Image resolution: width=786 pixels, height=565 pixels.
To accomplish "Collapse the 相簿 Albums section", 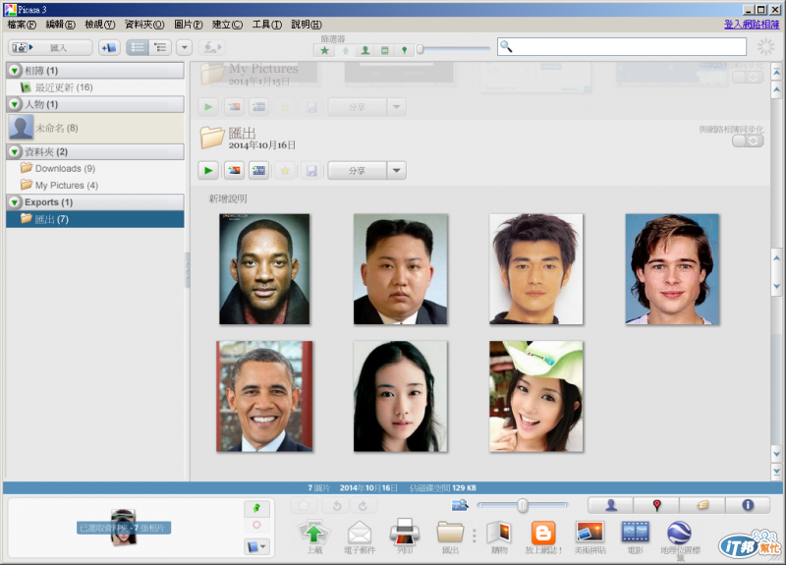I will click(15, 71).
